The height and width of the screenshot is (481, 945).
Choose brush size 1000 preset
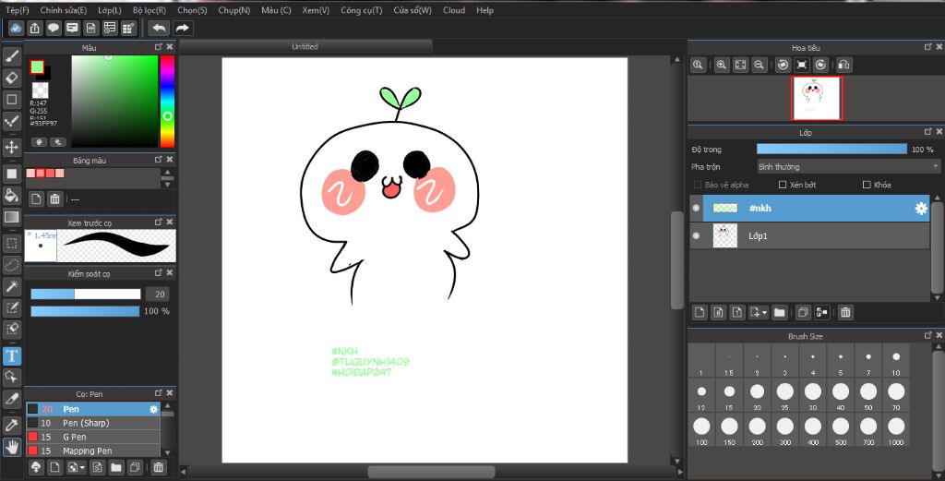pyautogui.click(x=896, y=430)
